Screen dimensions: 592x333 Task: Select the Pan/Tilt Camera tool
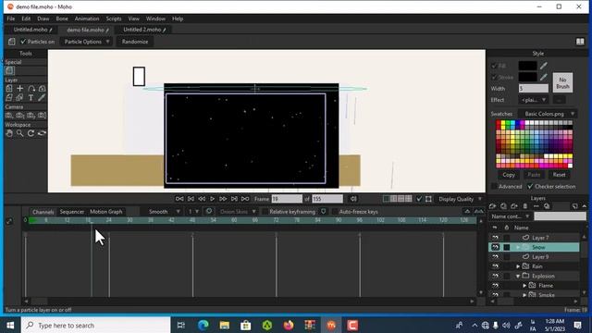coord(42,116)
